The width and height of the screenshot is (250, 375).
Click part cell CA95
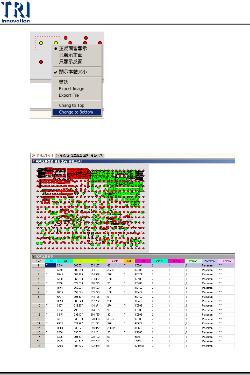65,346
